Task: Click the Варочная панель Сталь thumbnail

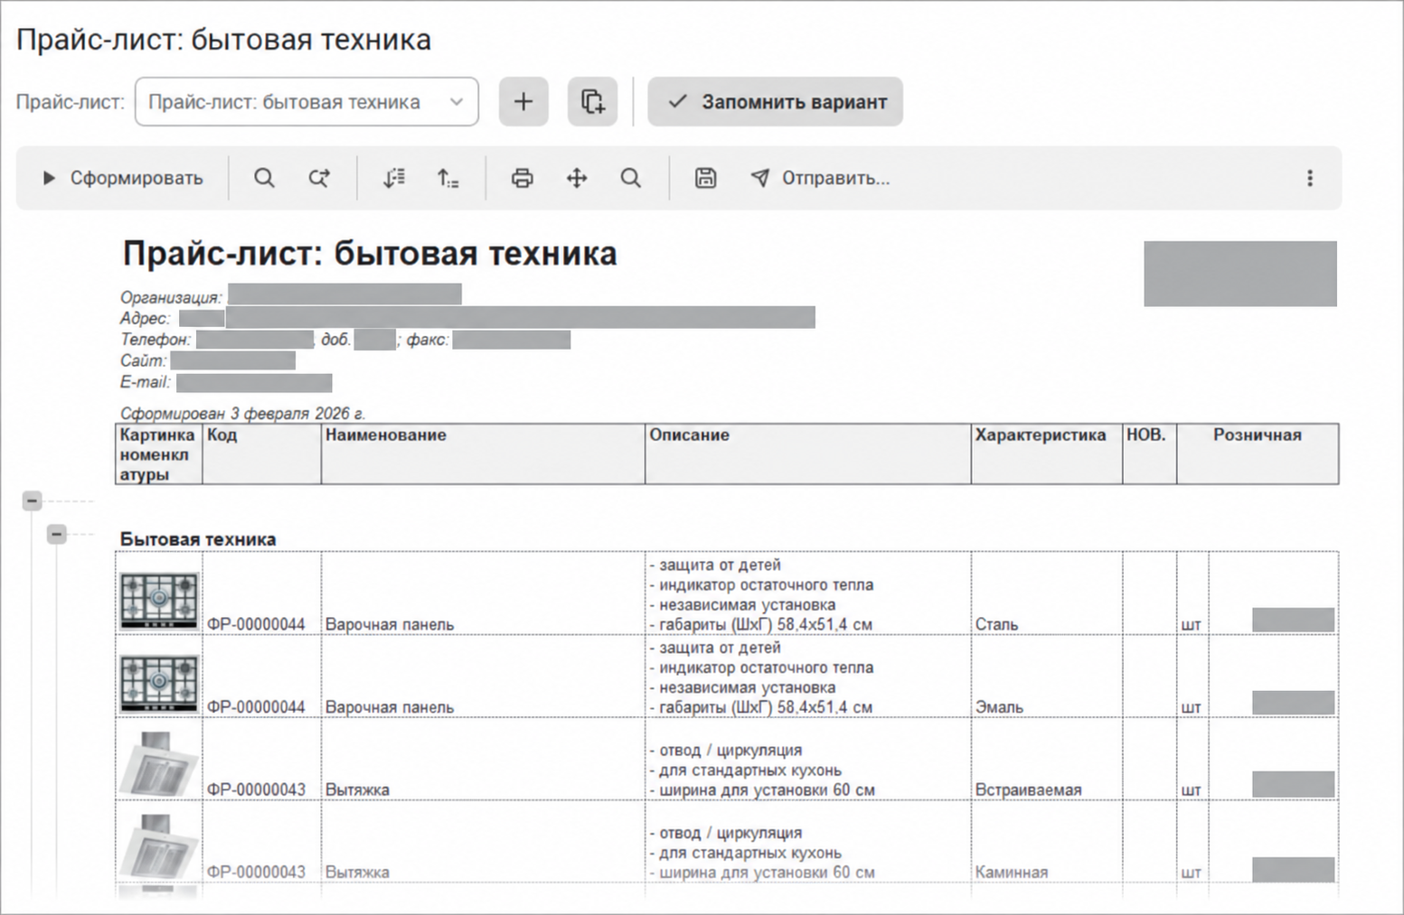Action: pyautogui.click(x=159, y=599)
